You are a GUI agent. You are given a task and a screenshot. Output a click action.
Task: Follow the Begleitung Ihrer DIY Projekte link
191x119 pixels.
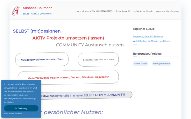(148, 36)
